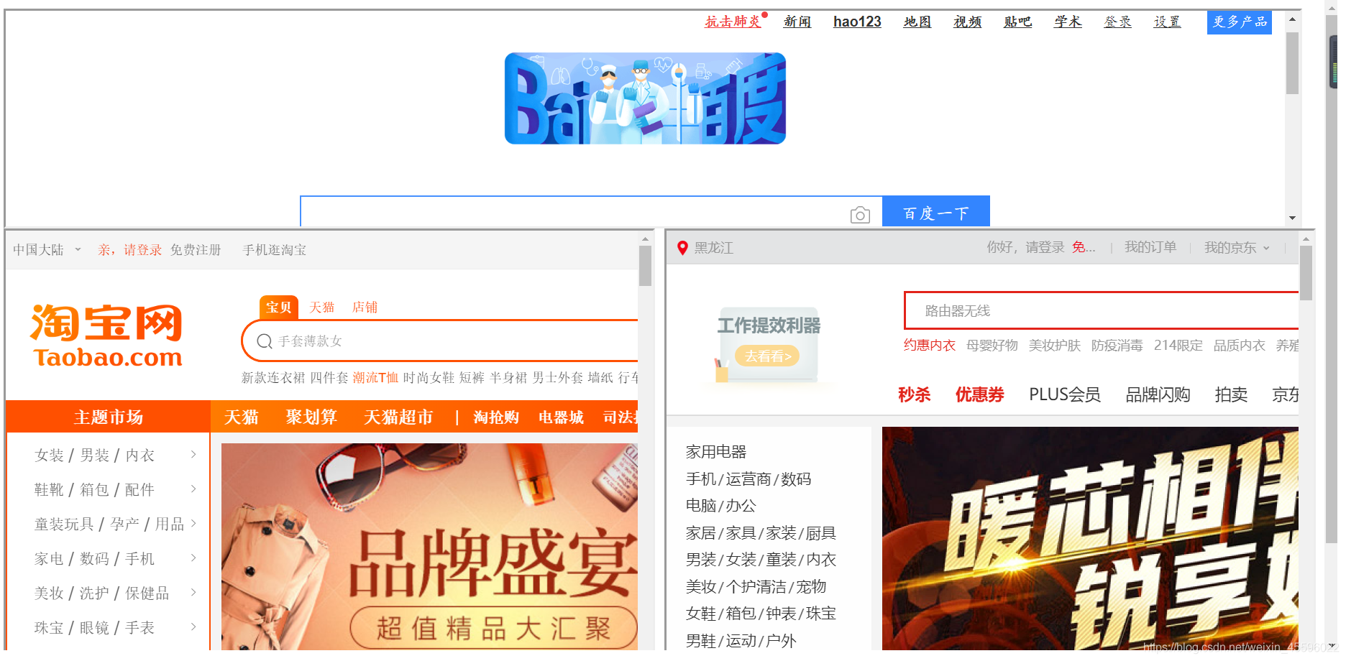1346x661 pixels.
Task: Click the Baidu frame scroll-down arrow
Action: point(1292,218)
